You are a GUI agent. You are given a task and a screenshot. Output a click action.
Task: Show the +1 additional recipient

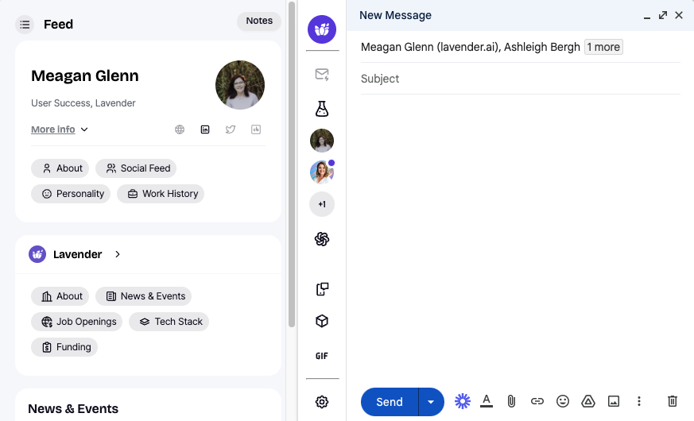tap(322, 204)
